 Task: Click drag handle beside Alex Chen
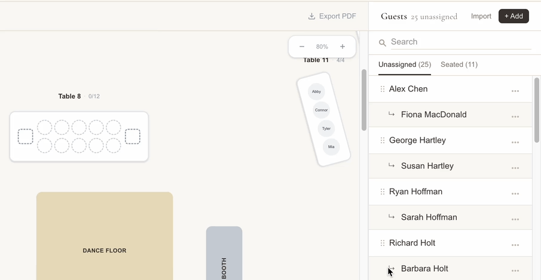pos(383,89)
